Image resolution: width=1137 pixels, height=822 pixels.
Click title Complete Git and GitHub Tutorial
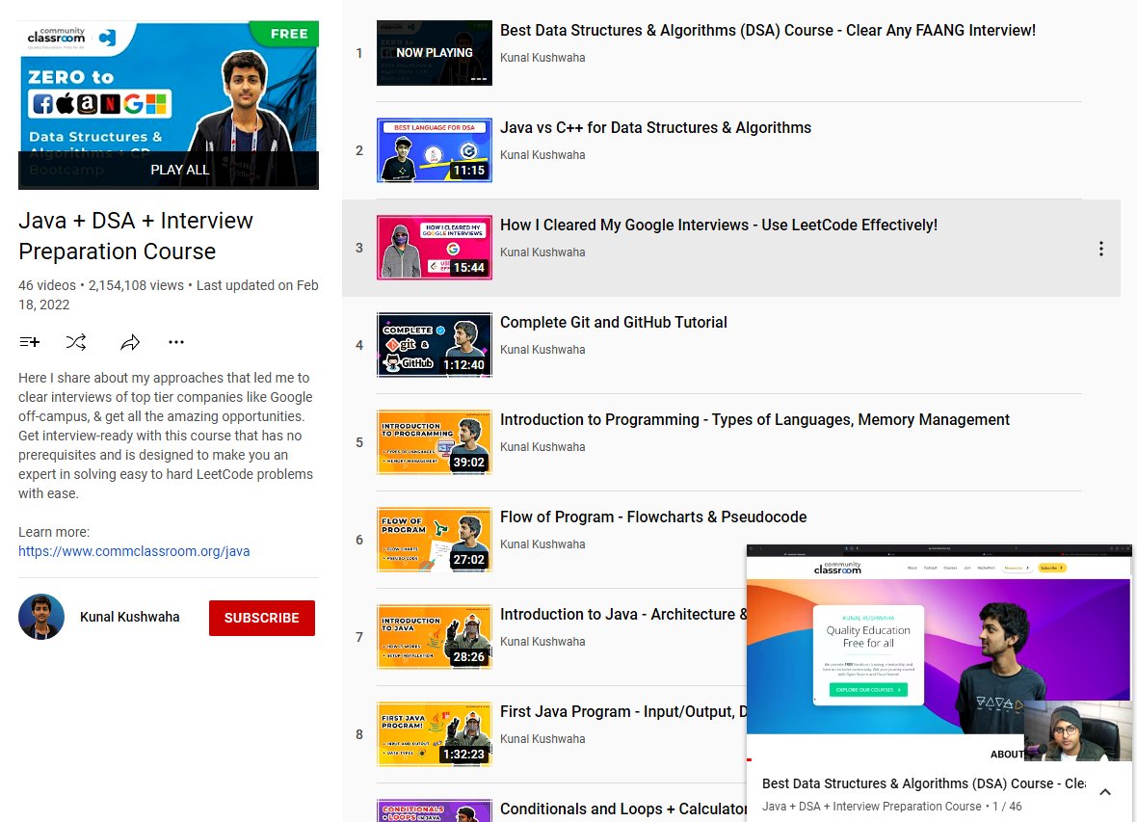point(614,322)
